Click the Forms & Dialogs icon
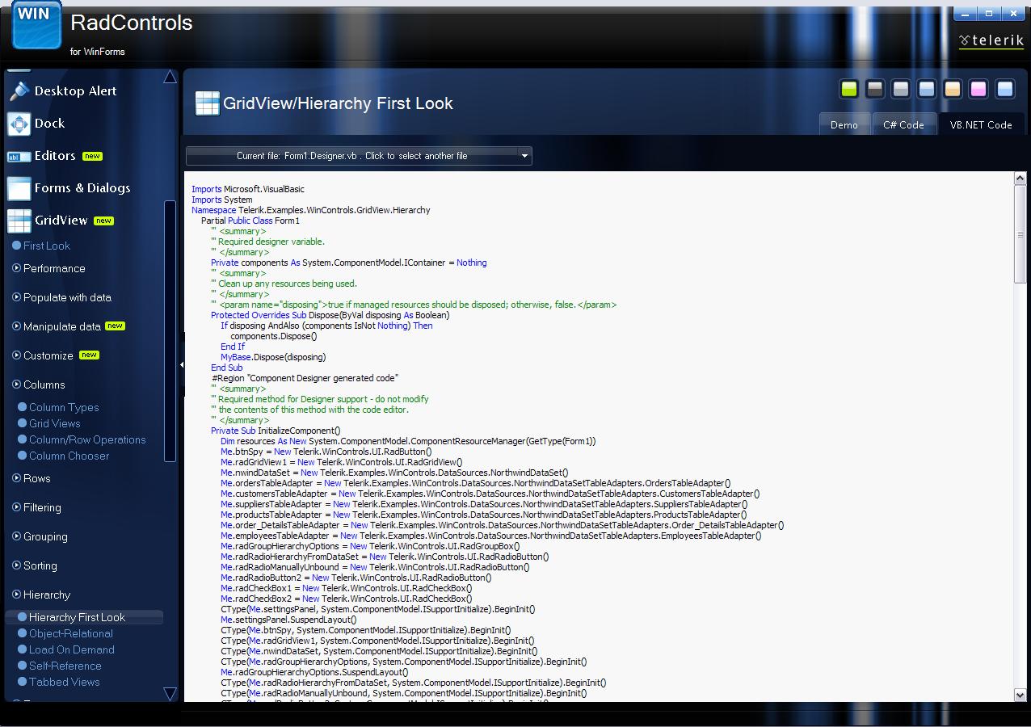This screenshot has width=1031, height=727. pos(19,188)
